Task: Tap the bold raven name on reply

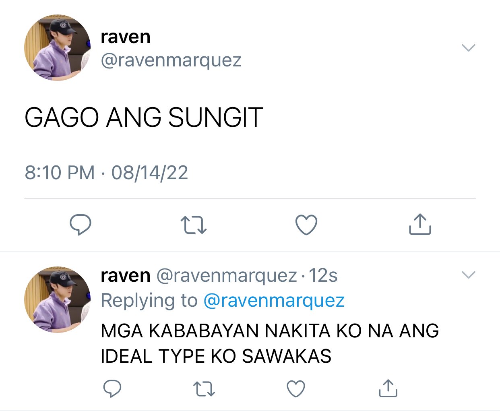Action: [126, 275]
